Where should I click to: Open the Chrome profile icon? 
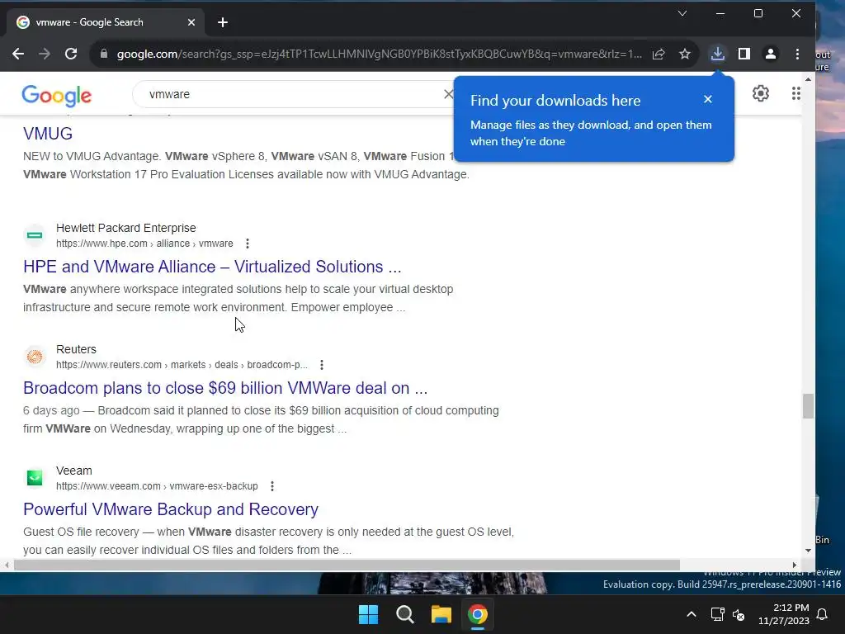pos(771,54)
